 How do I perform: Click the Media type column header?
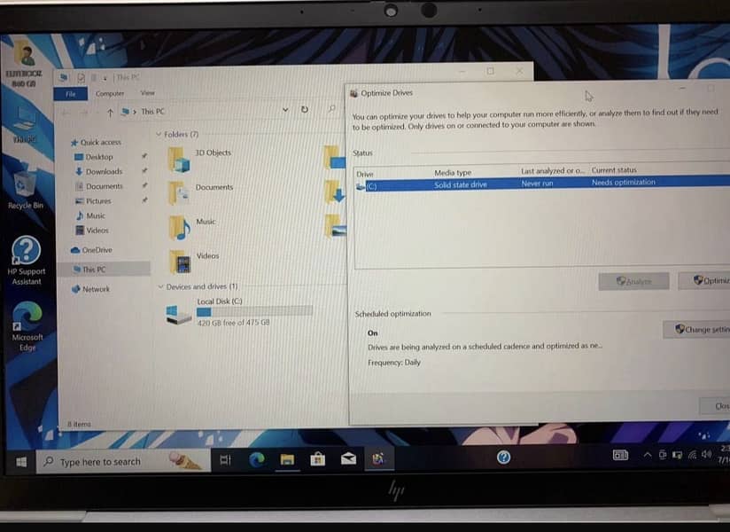pyautogui.click(x=453, y=172)
